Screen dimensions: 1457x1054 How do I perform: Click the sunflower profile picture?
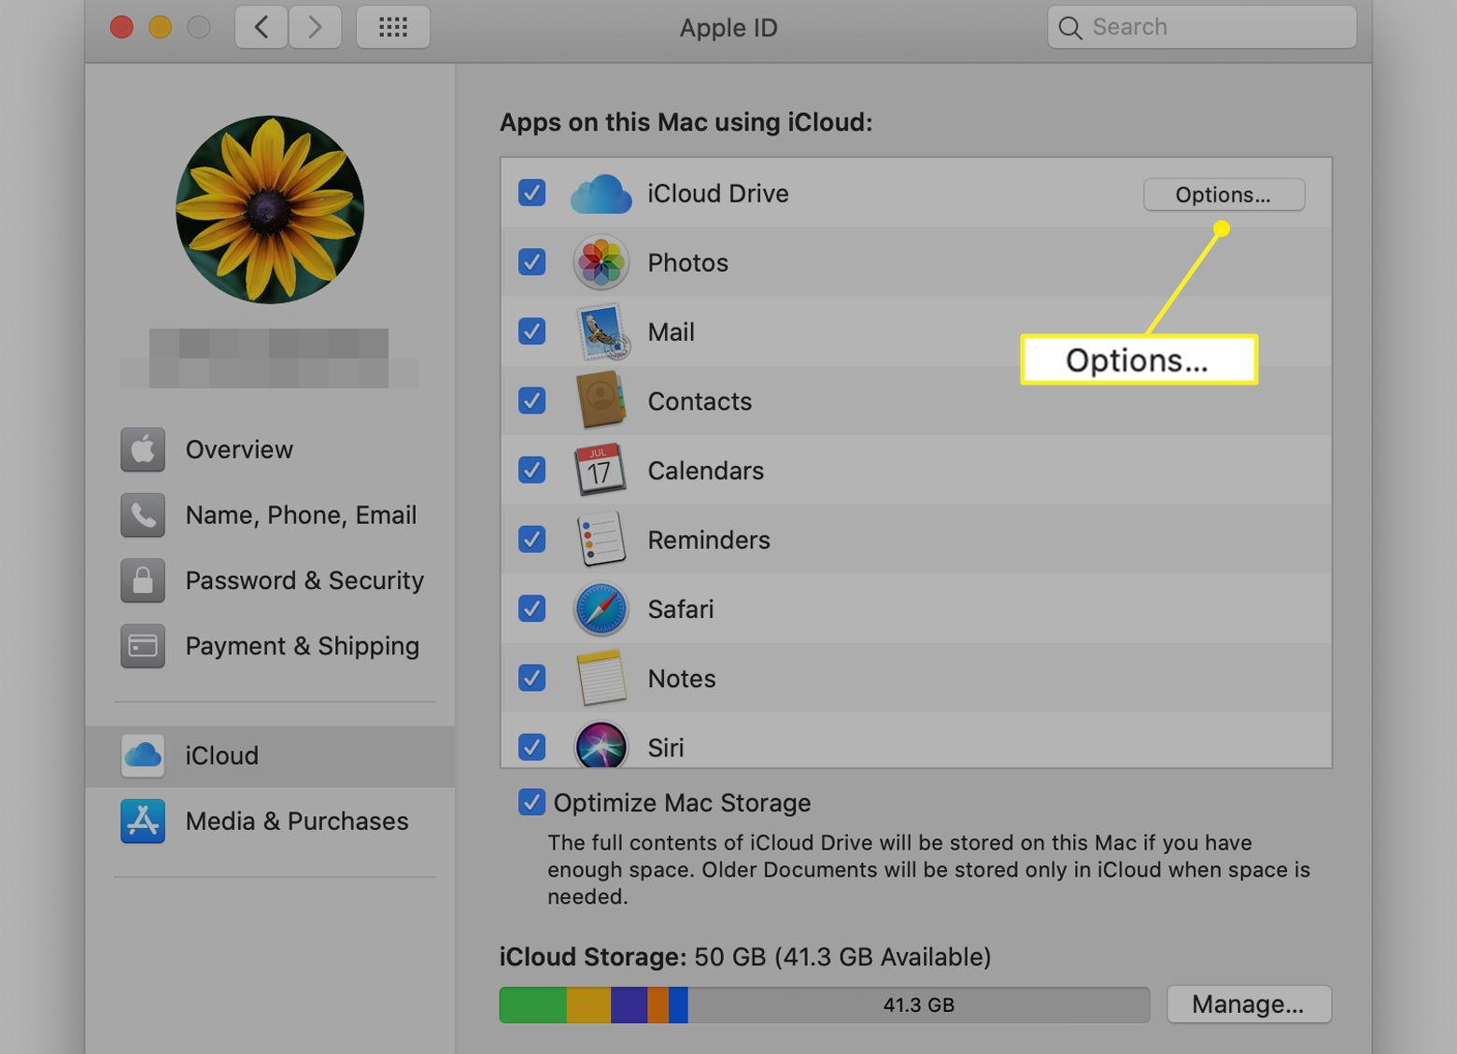[x=270, y=209]
